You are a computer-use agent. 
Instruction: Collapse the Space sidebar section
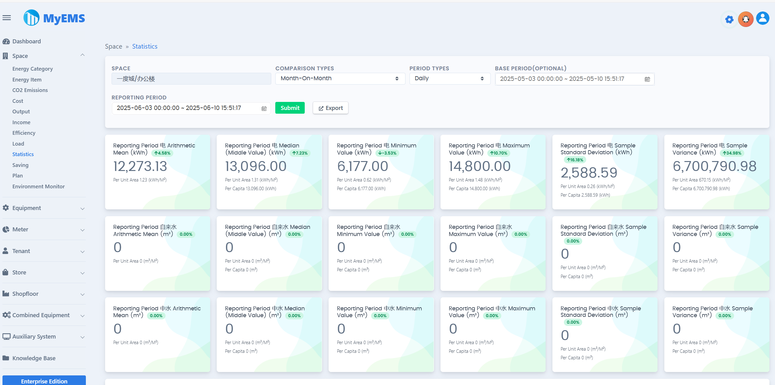tap(82, 55)
